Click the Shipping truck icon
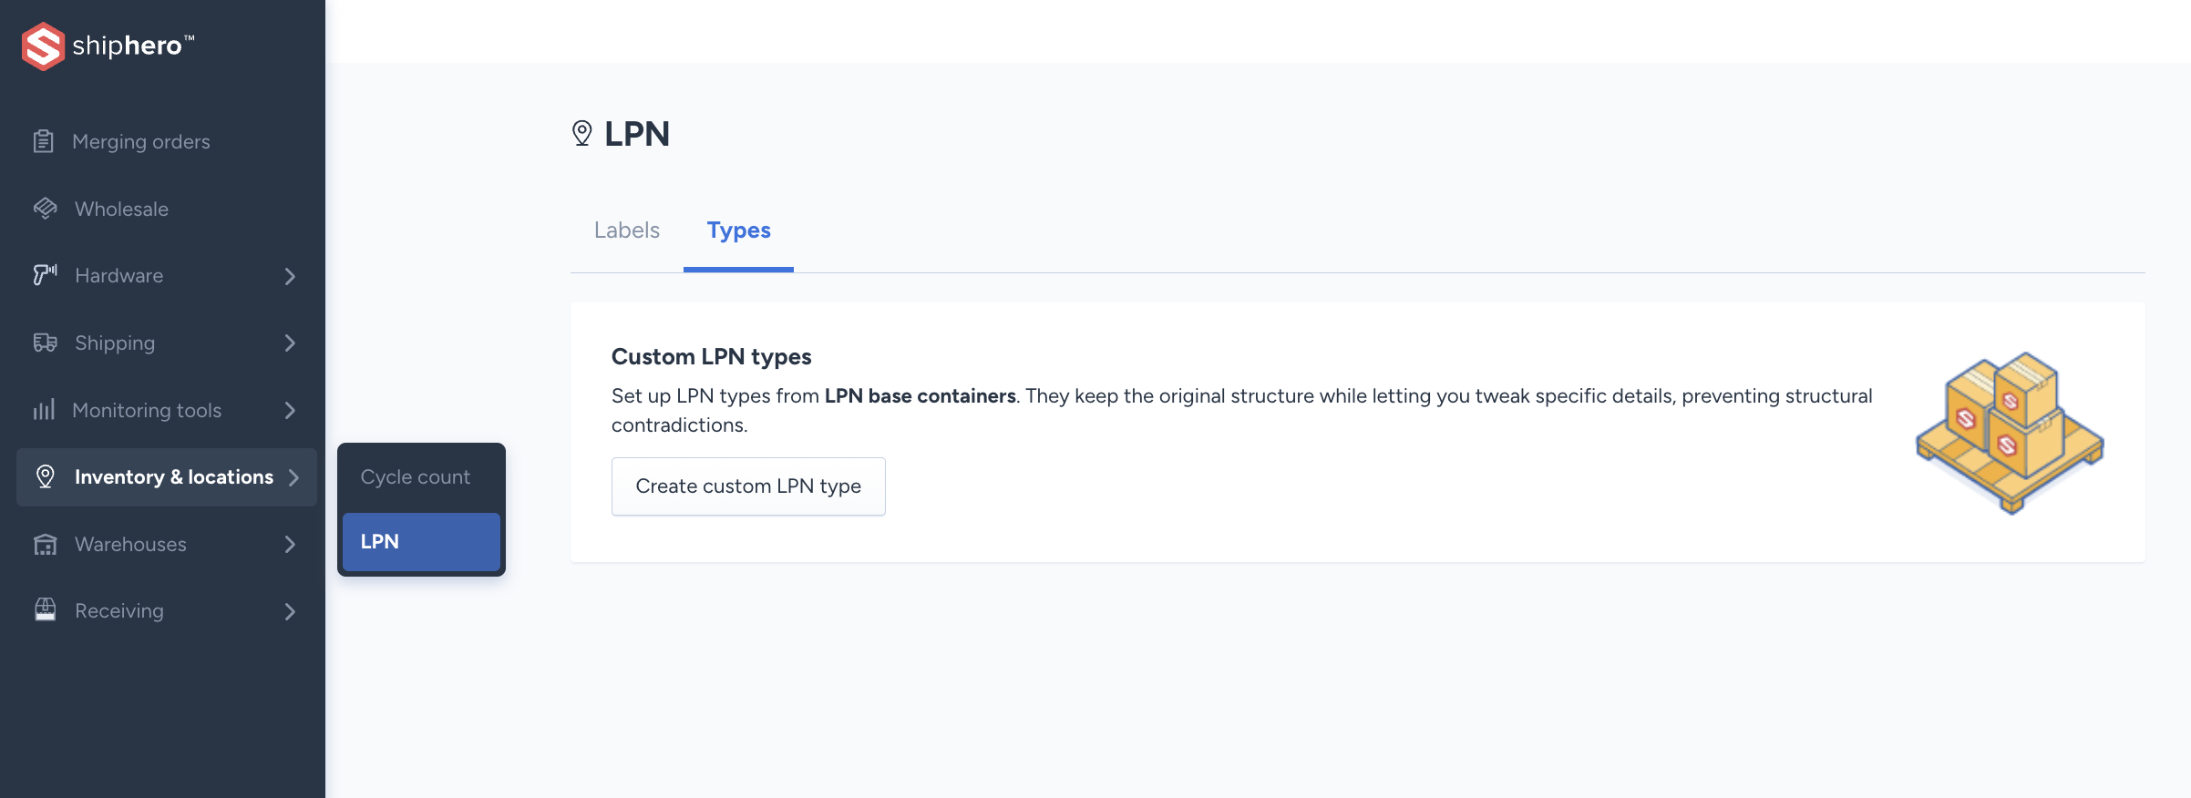Screen dimensions: 2191x798 45,343
